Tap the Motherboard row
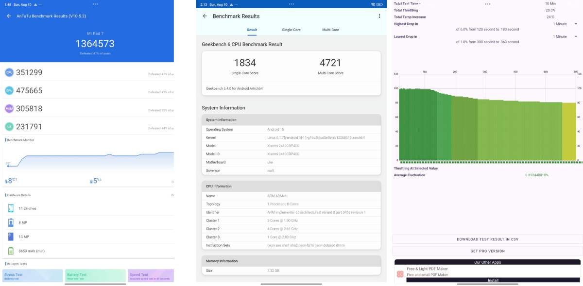The image size is (583, 286). click(x=291, y=162)
